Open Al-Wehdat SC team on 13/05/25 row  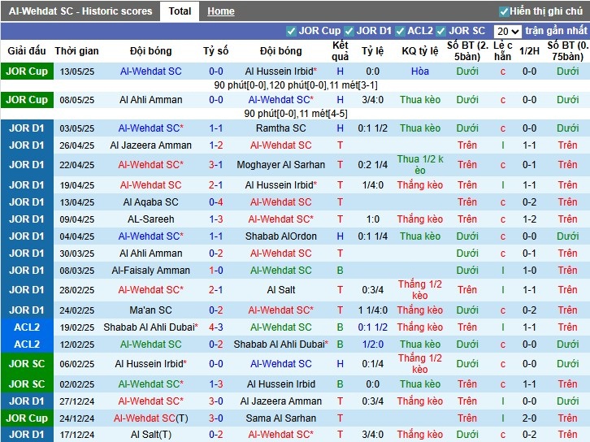point(151,71)
